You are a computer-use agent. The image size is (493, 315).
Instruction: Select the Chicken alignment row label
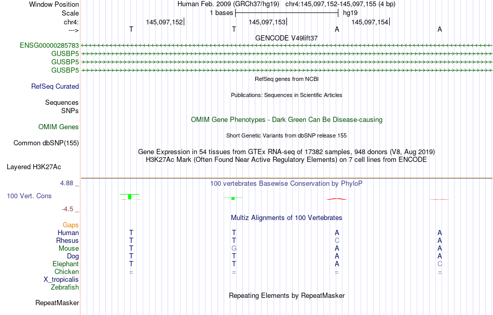pyautogui.click(x=66, y=271)
